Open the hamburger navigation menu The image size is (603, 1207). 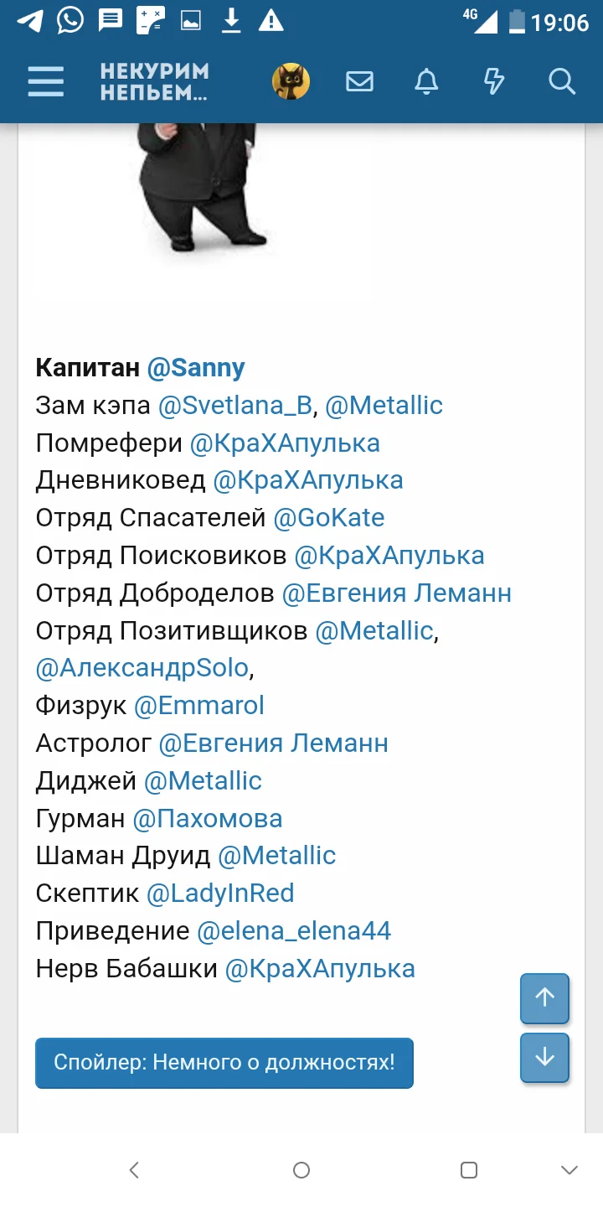45,81
